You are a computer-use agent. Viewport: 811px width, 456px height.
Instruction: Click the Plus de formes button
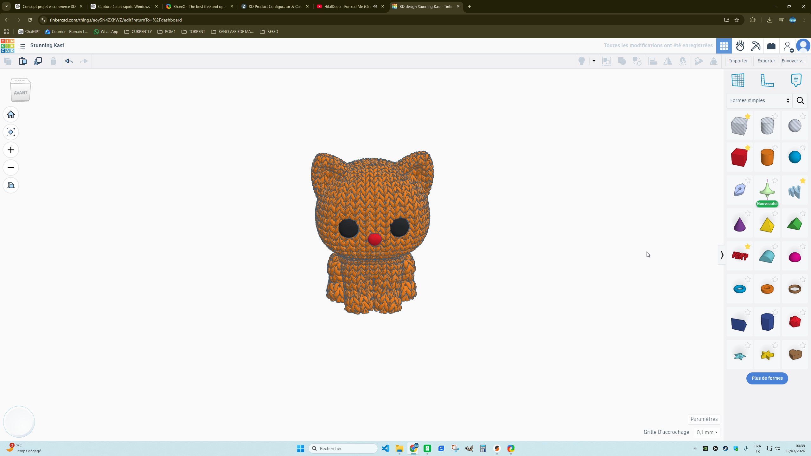[767, 378]
